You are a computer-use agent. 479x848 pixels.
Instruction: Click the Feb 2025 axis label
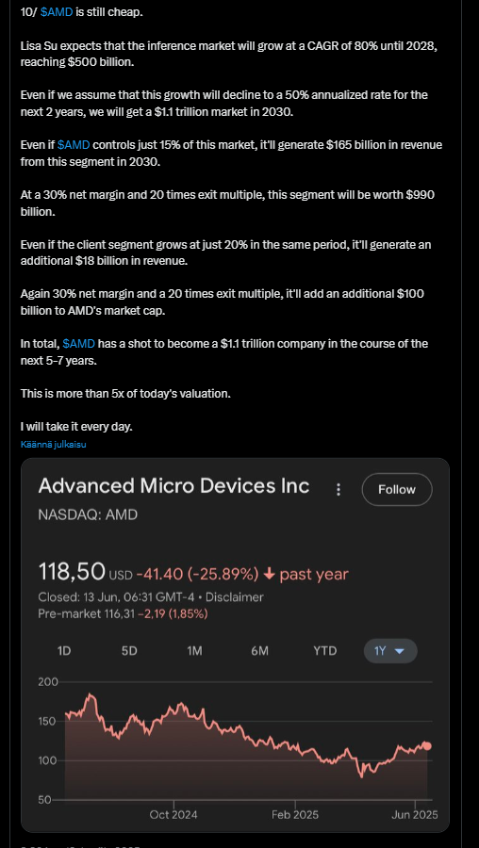tap(295, 814)
